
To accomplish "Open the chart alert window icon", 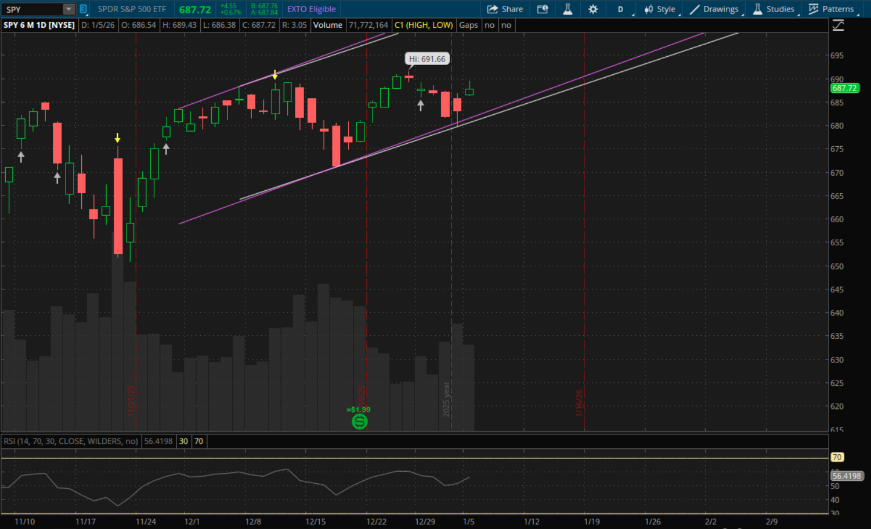I will pyautogui.click(x=543, y=9).
